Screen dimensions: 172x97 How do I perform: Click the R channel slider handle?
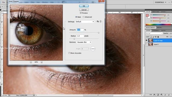tap(165, 16)
